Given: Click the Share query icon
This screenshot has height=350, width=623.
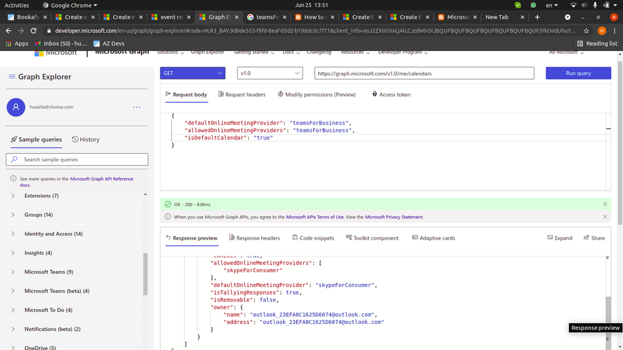Looking at the screenshot, I should (x=594, y=238).
